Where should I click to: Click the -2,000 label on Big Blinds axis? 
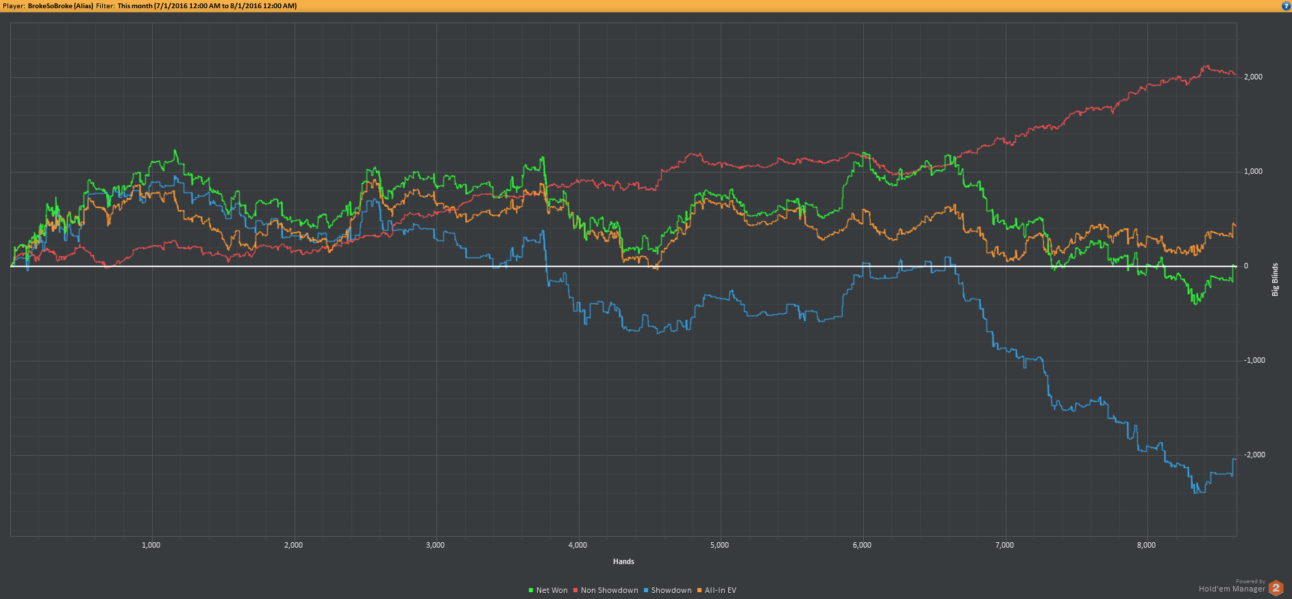point(1254,455)
